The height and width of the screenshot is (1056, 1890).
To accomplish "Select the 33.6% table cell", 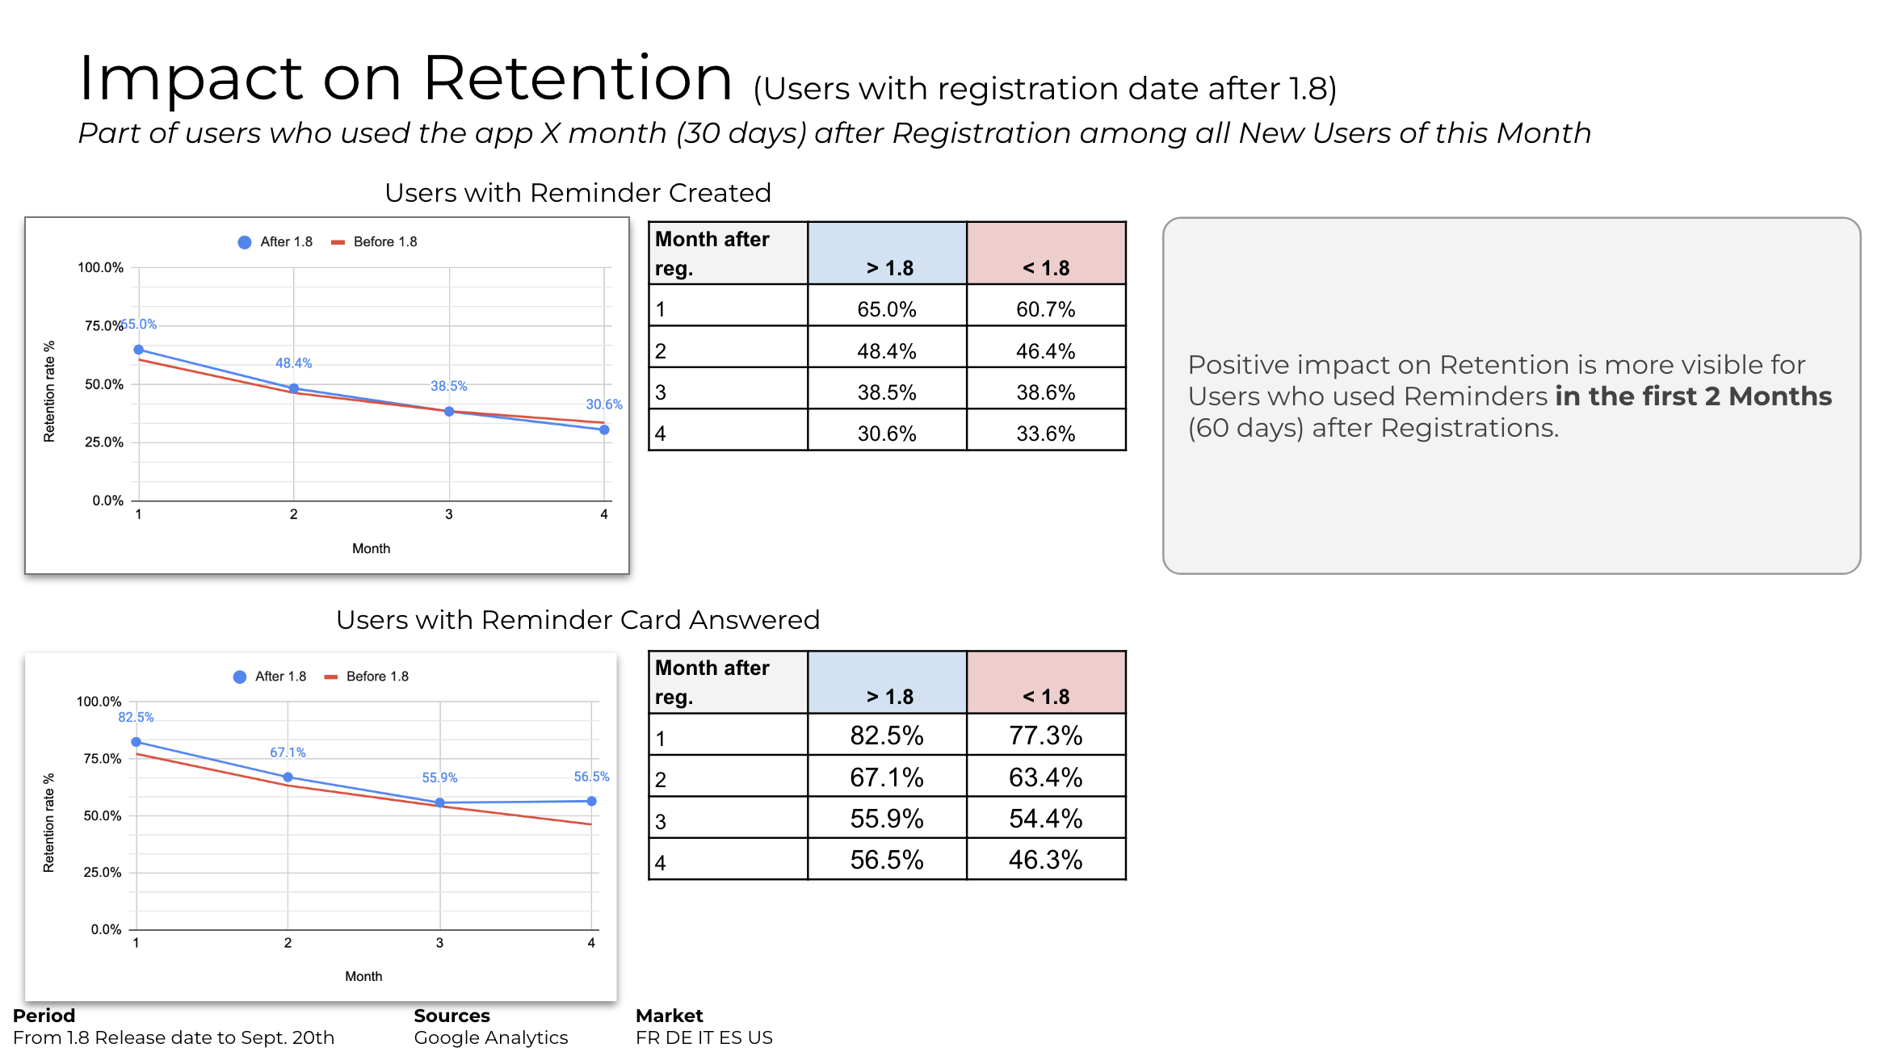I will coord(1046,434).
